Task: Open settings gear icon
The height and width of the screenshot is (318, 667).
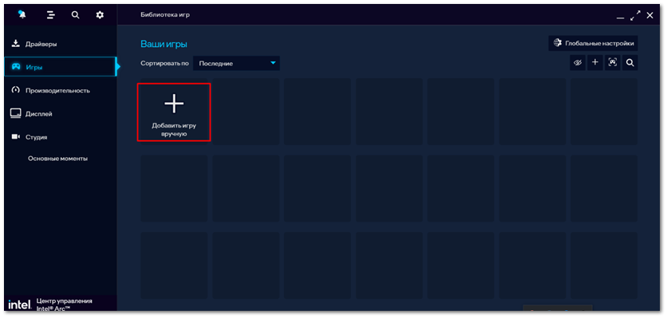Action: 100,15
